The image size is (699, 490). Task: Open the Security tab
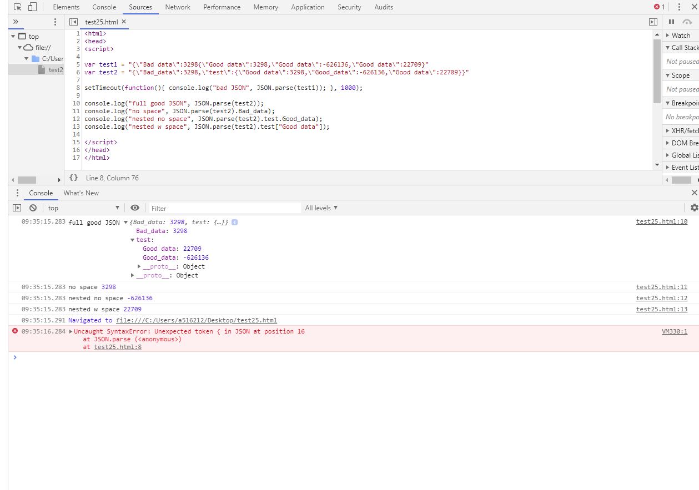pyautogui.click(x=349, y=7)
